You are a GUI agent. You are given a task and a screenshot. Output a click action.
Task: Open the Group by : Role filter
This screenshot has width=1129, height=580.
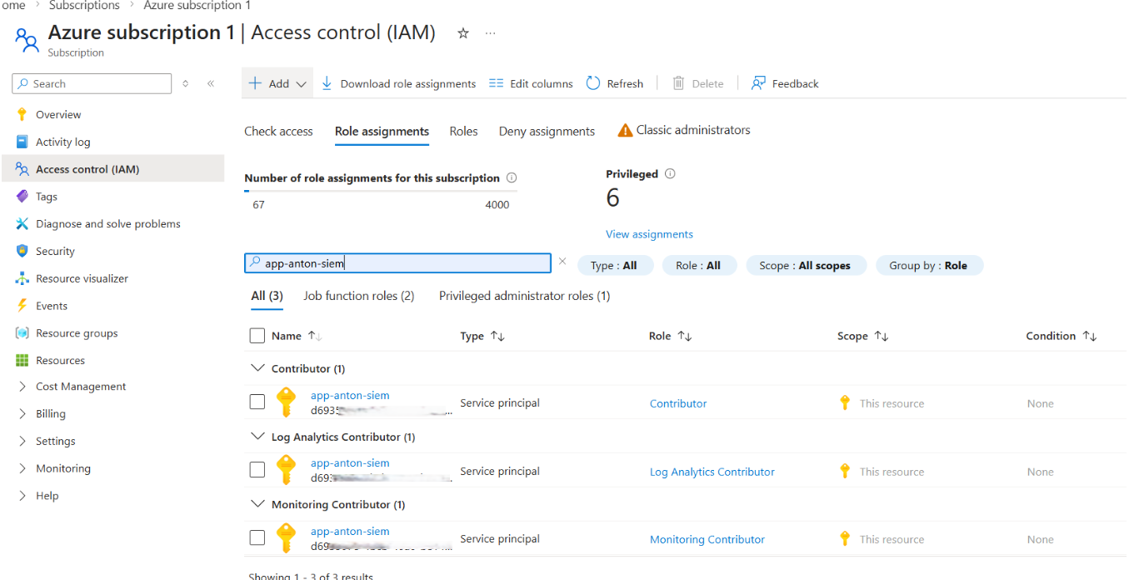[x=928, y=265]
